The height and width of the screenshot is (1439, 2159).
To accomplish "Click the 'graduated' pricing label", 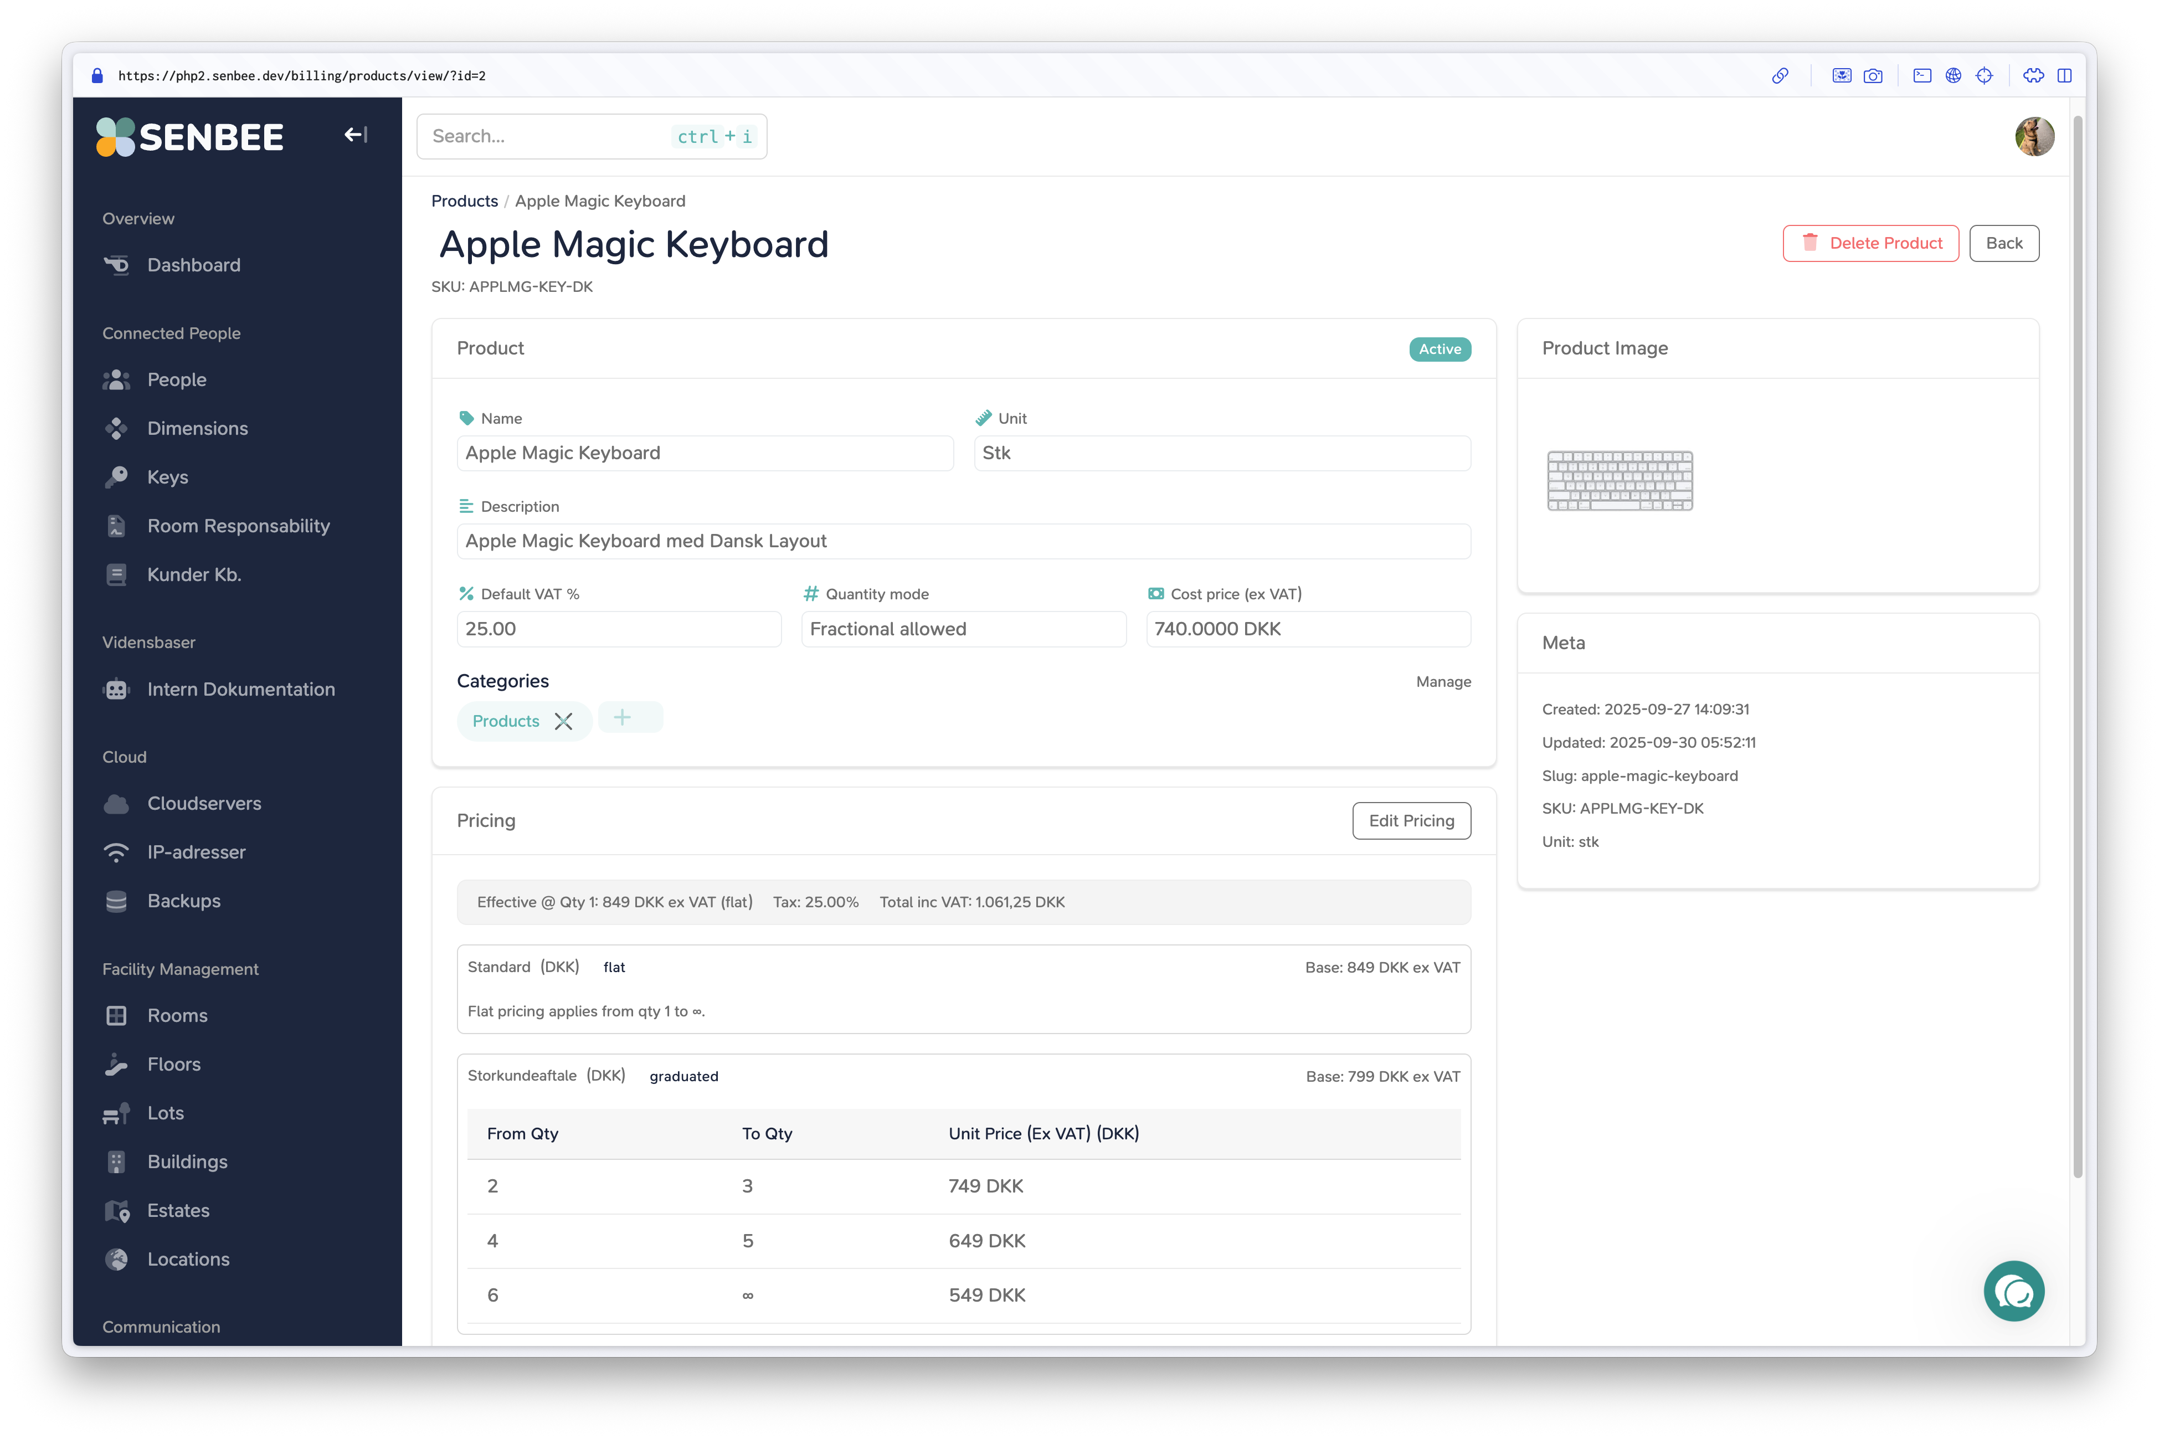I will (683, 1077).
